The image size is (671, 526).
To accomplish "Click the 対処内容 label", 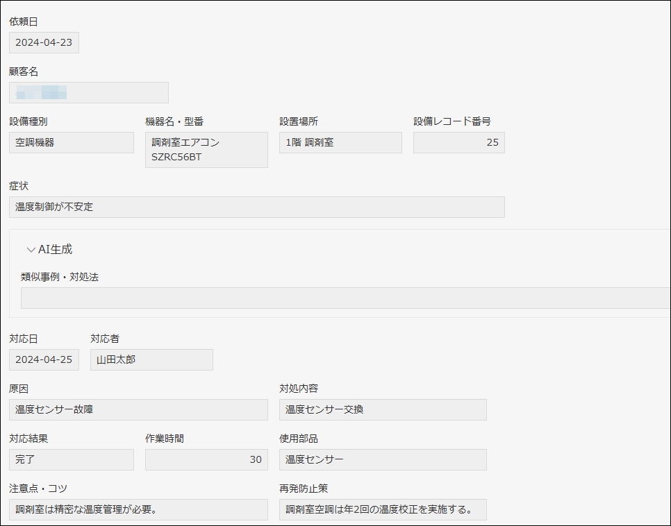I will (299, 389).
